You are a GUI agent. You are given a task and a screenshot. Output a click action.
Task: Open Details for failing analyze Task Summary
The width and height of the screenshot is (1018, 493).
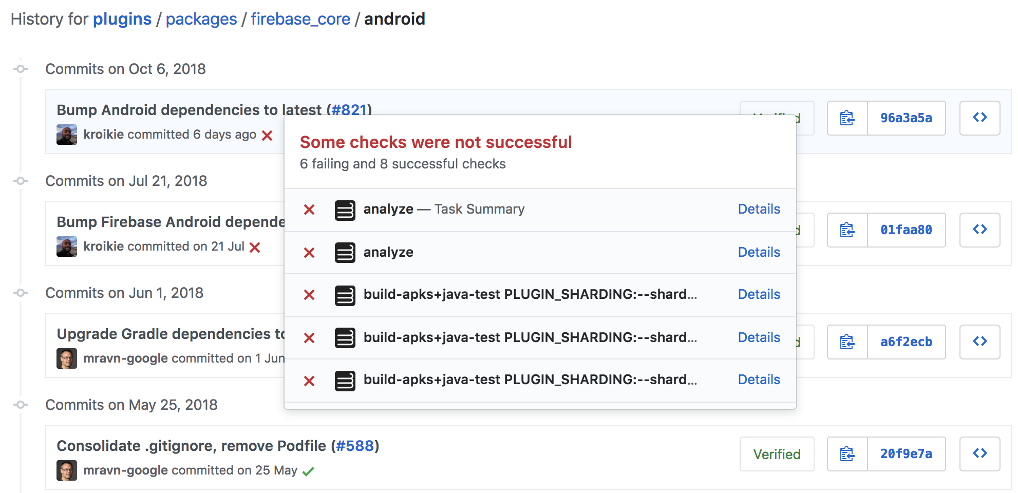pos(759,209)
